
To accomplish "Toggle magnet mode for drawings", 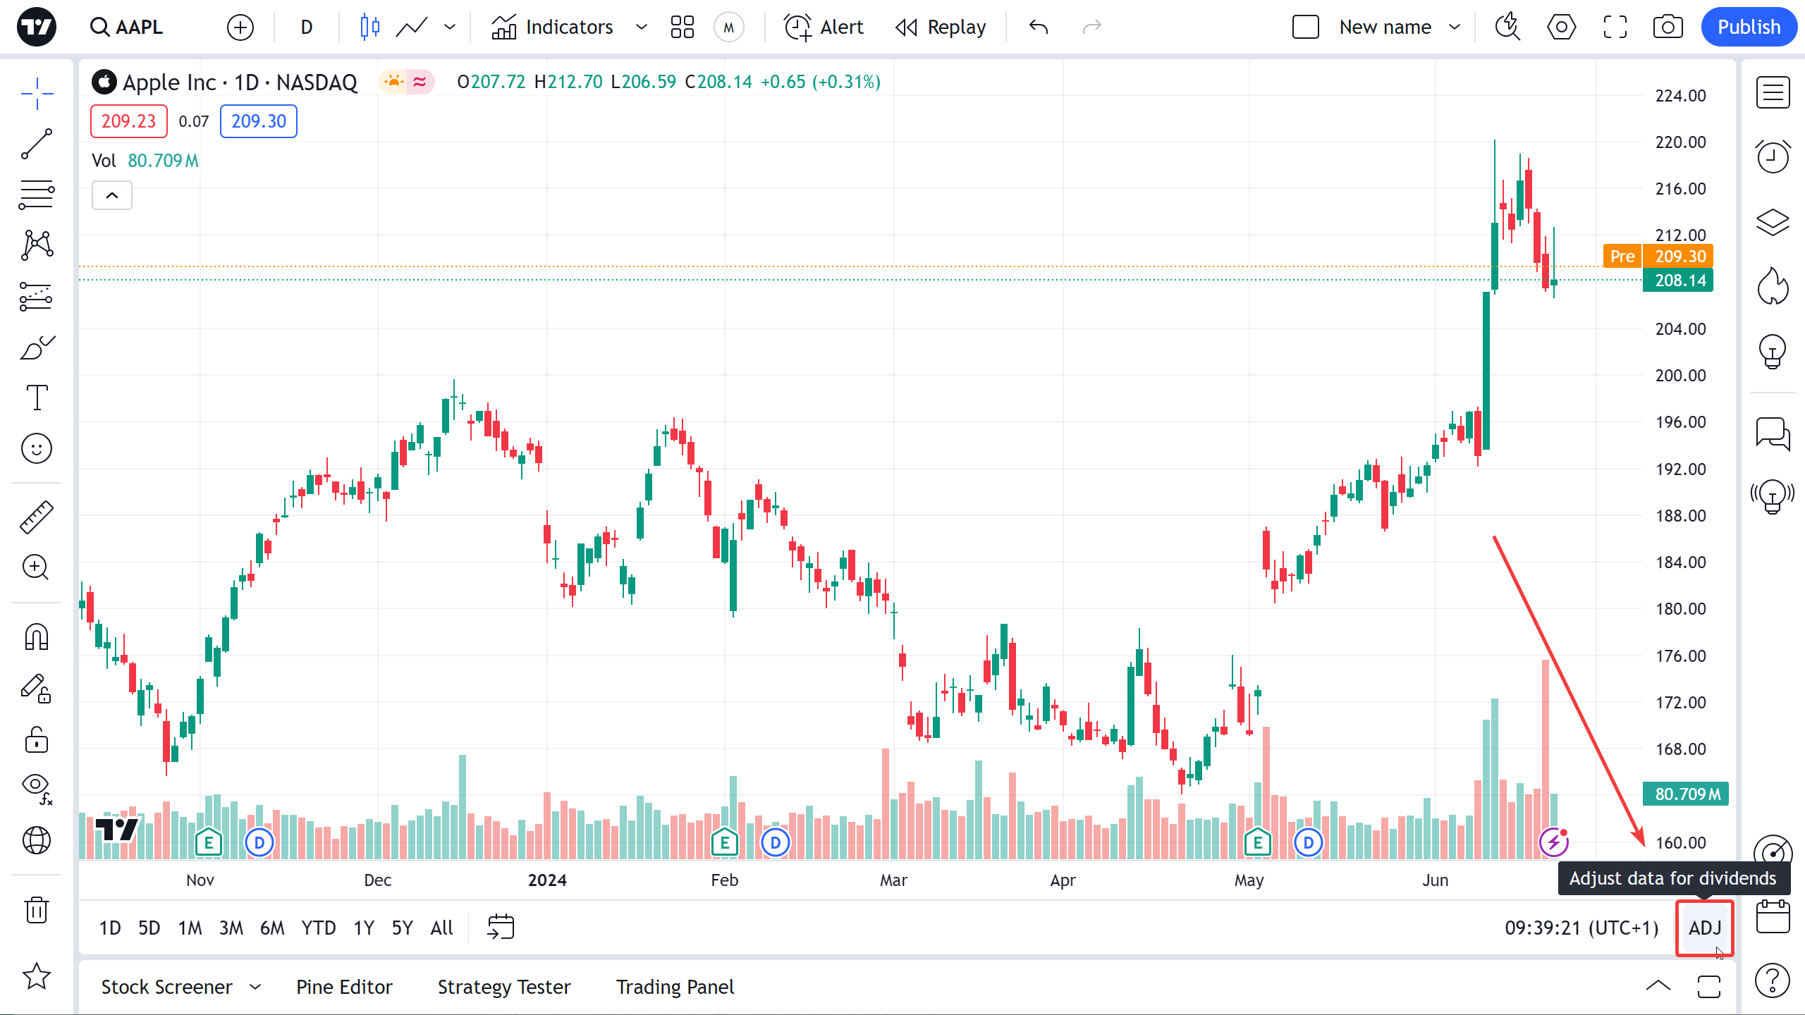I will (x=37, y=637).
